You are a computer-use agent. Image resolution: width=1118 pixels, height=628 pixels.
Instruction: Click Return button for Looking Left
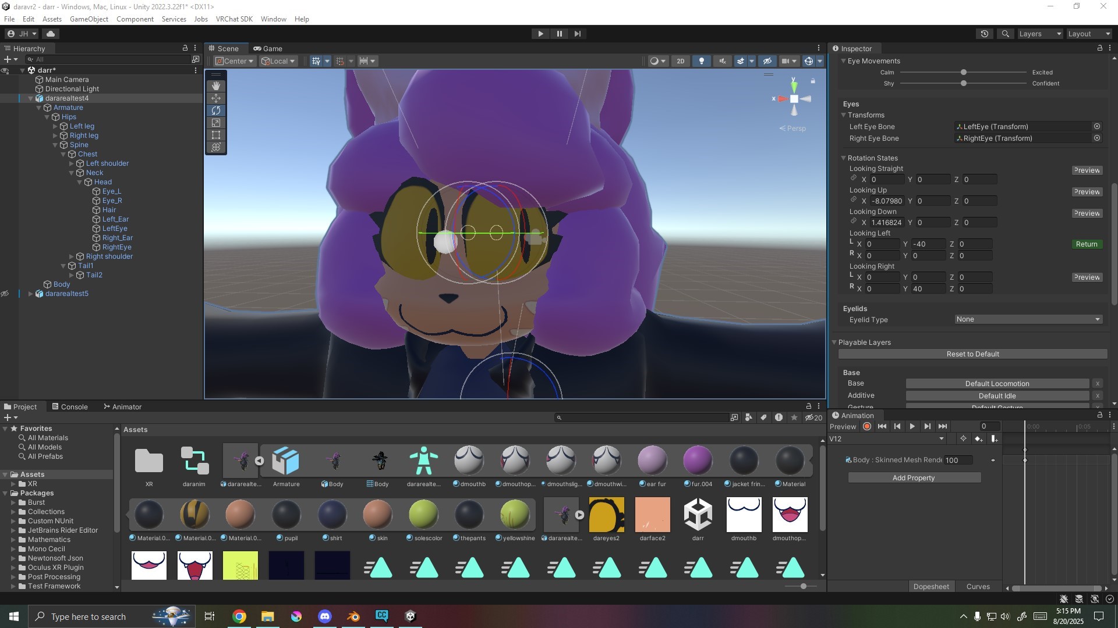pyautogui.click(x=1087, y=244)
